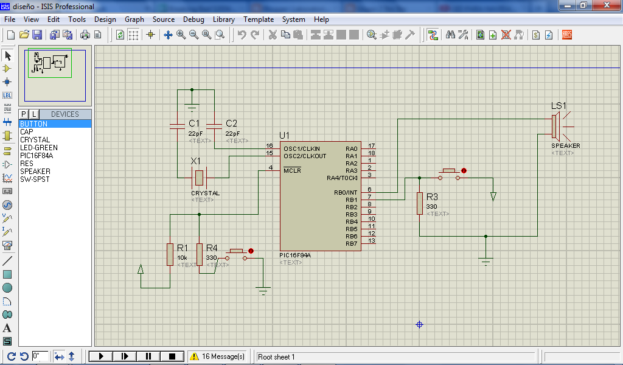Click the Zoom In magnifier icon
This screenshot has width=623, height=365.
pyautogui.click(x=181, y=35)
